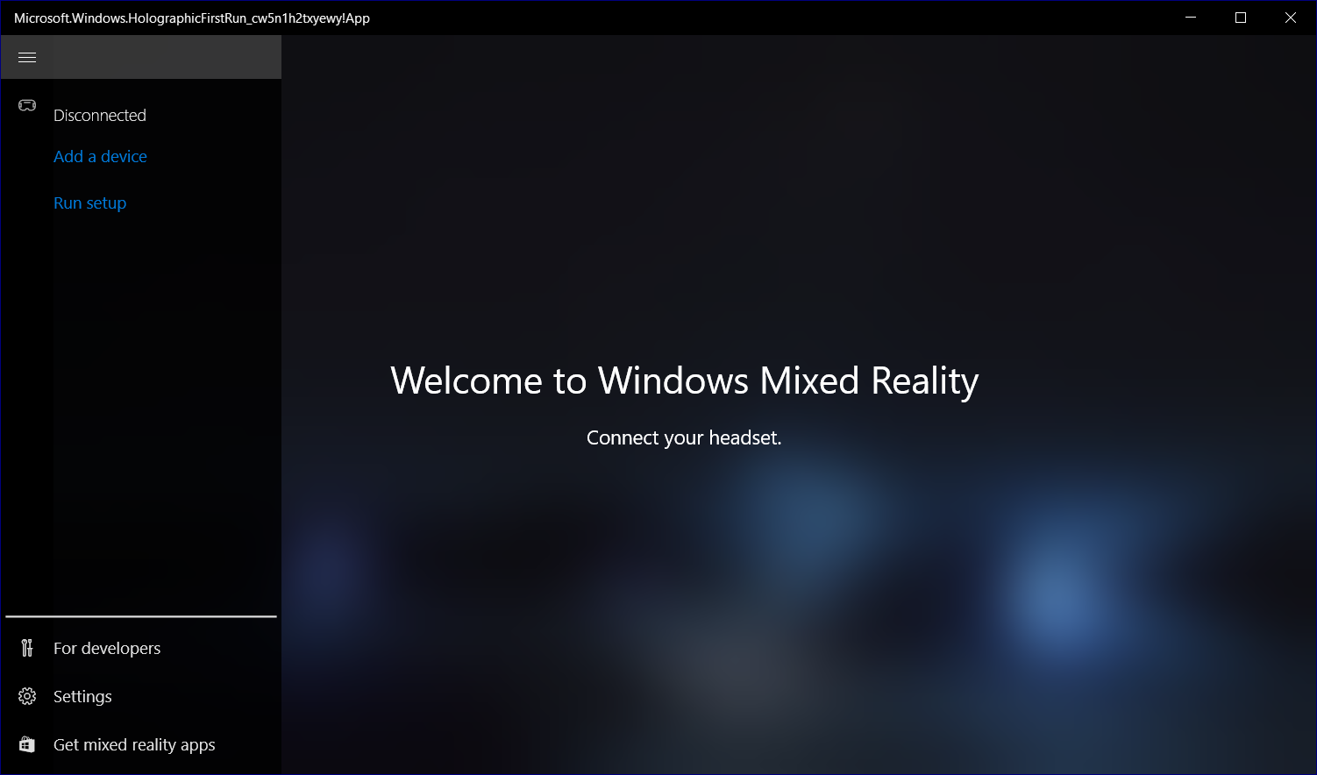Close the Mixed Reality window
The height and width of the screenshot is (775, 1317).
pyautogui.click(x=1290, y=18)
